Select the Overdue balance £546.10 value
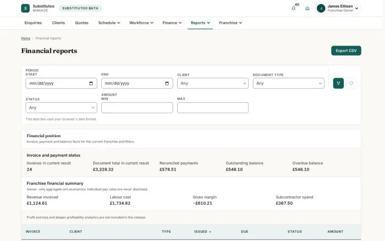The height and width of the screenshot is (241, 385). 301,169
